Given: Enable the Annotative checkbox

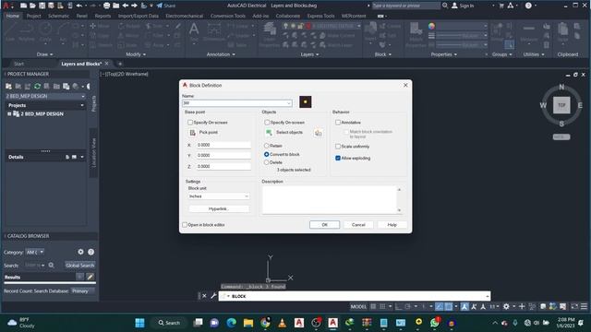Looking at the screenshot, I should pos(338,123).
